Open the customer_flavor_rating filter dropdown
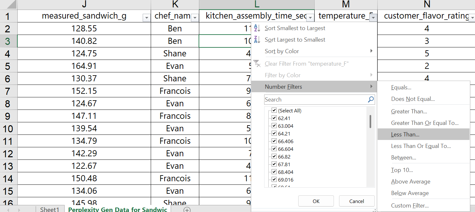Image resolution: width=475 pixels, height=212 pixels. (x=471, y=17)
